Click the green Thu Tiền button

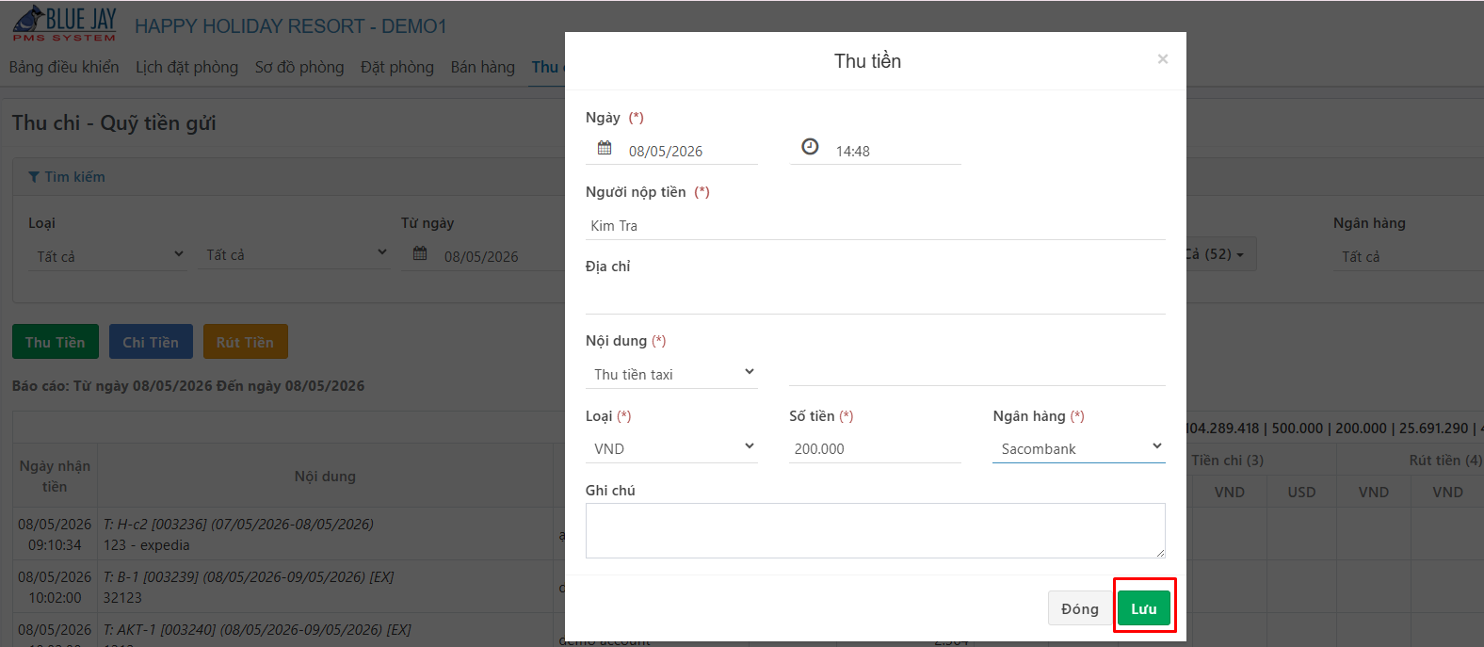coord(56,342)
